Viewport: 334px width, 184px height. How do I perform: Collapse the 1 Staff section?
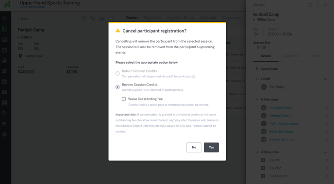click(x=257, y=79)
